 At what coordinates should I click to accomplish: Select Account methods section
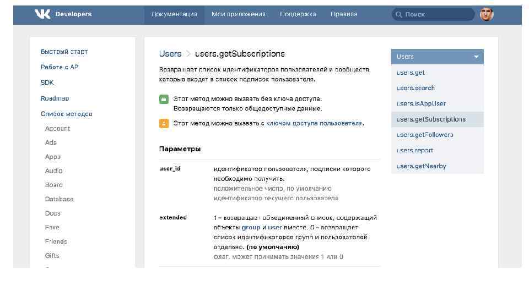coord(57,129)
